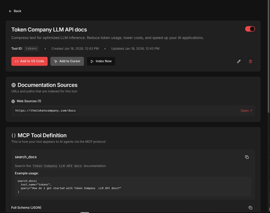This screenshot has height=213, width=270.
Task: Copy the Full Schema (JSON) with copy icon
Action: pyautogui.click(x=251, y=208)
